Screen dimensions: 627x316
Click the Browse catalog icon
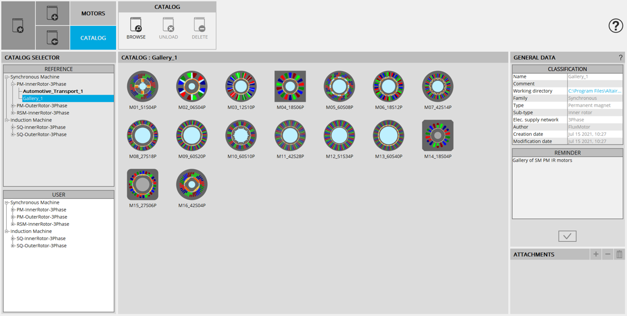click(136, 25)
